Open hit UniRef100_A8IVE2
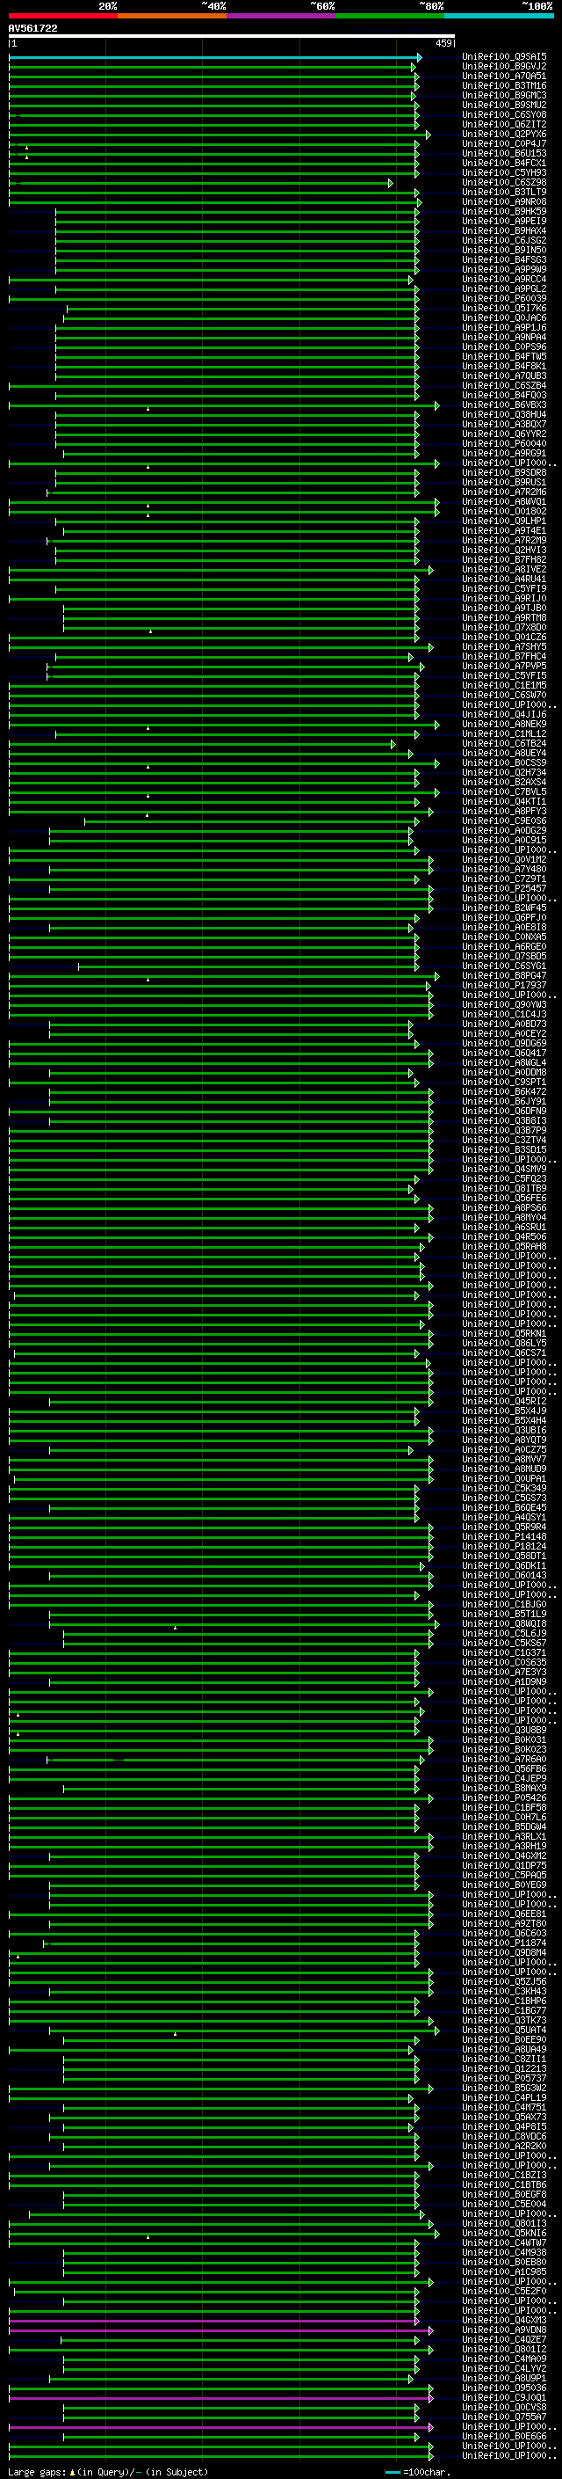This screenshot has width=562, height=2479. click(x=503, y=570)
